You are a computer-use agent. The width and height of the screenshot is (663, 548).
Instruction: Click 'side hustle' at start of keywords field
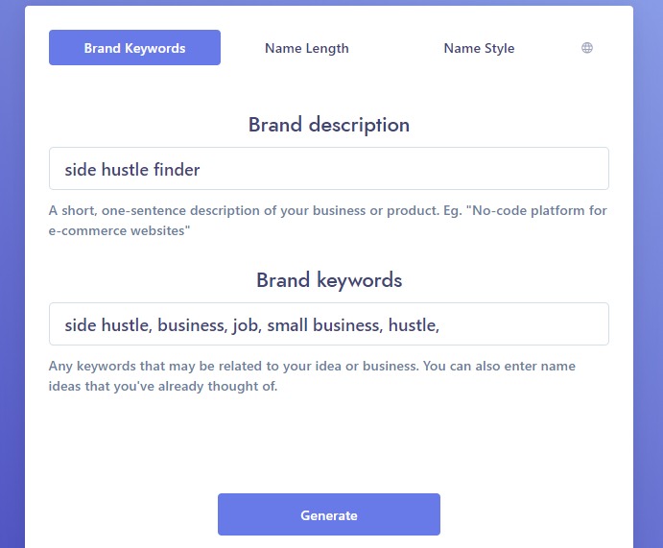tap(107, 325)
